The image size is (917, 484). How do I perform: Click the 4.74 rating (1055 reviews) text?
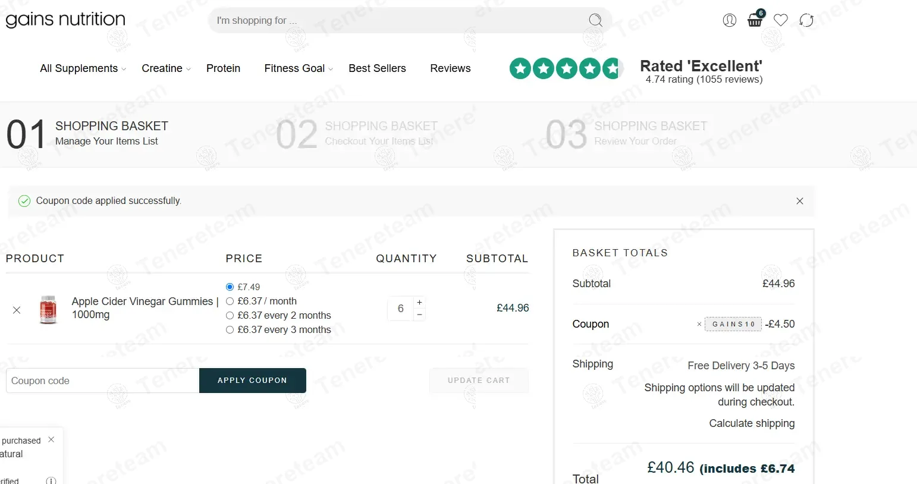[704, 80]
